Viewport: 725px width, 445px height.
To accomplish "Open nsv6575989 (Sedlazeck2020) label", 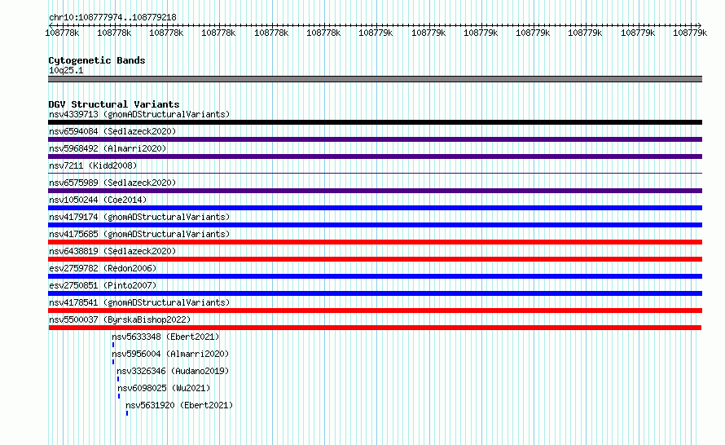I will point(112,183).
